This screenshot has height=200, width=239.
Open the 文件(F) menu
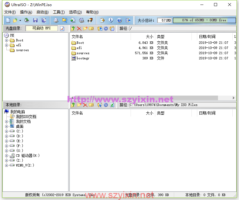tap(10, 12)
